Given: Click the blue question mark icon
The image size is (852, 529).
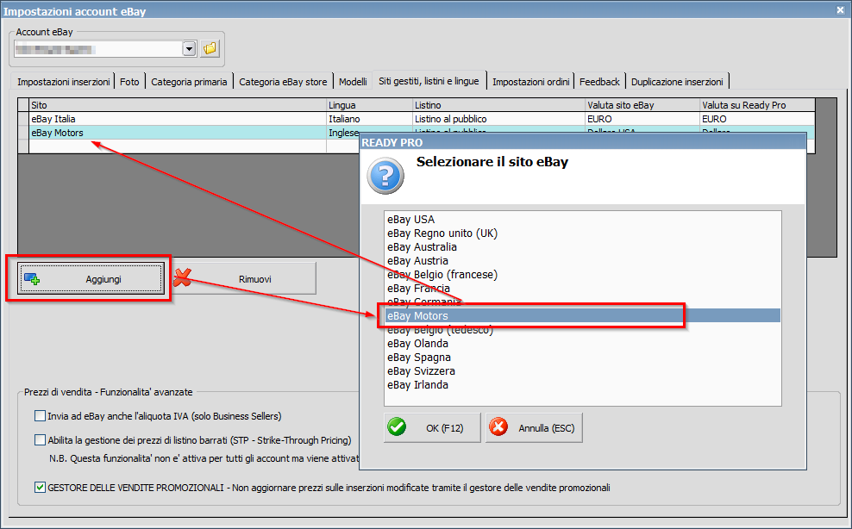Looking at the screenshot, I should [385, 176].
